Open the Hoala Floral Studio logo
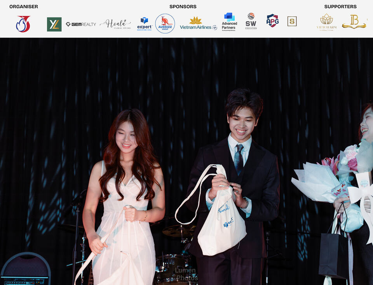The image size is (373, 285). coord(115,24)
